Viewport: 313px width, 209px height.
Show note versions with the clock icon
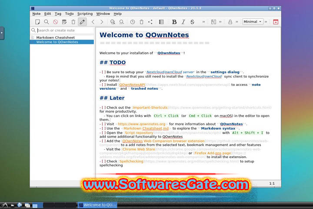(132, 22)
